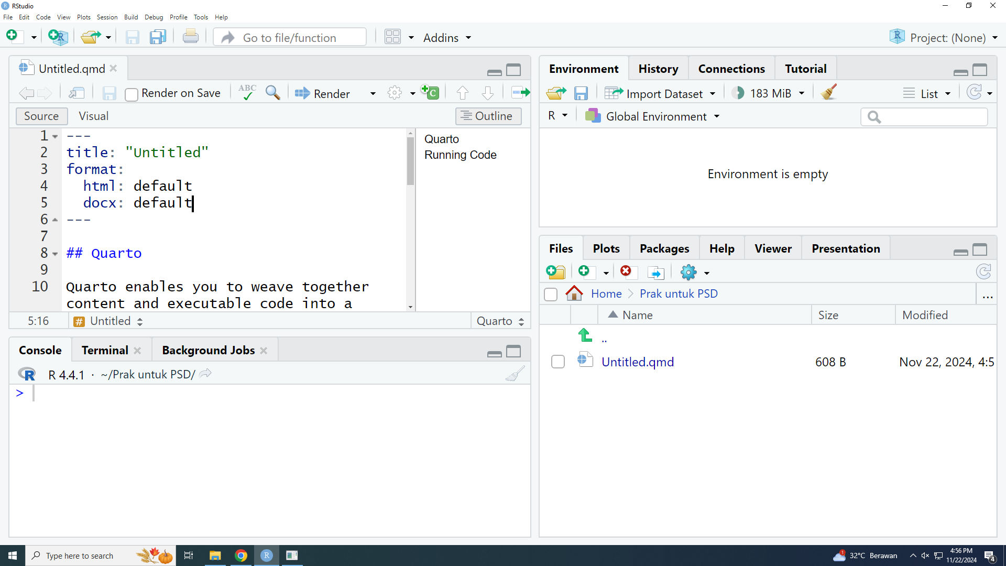The image size is (1006, 566).
Task: Check the box next to Untitled.qmd
Action: tap(558, 362)
